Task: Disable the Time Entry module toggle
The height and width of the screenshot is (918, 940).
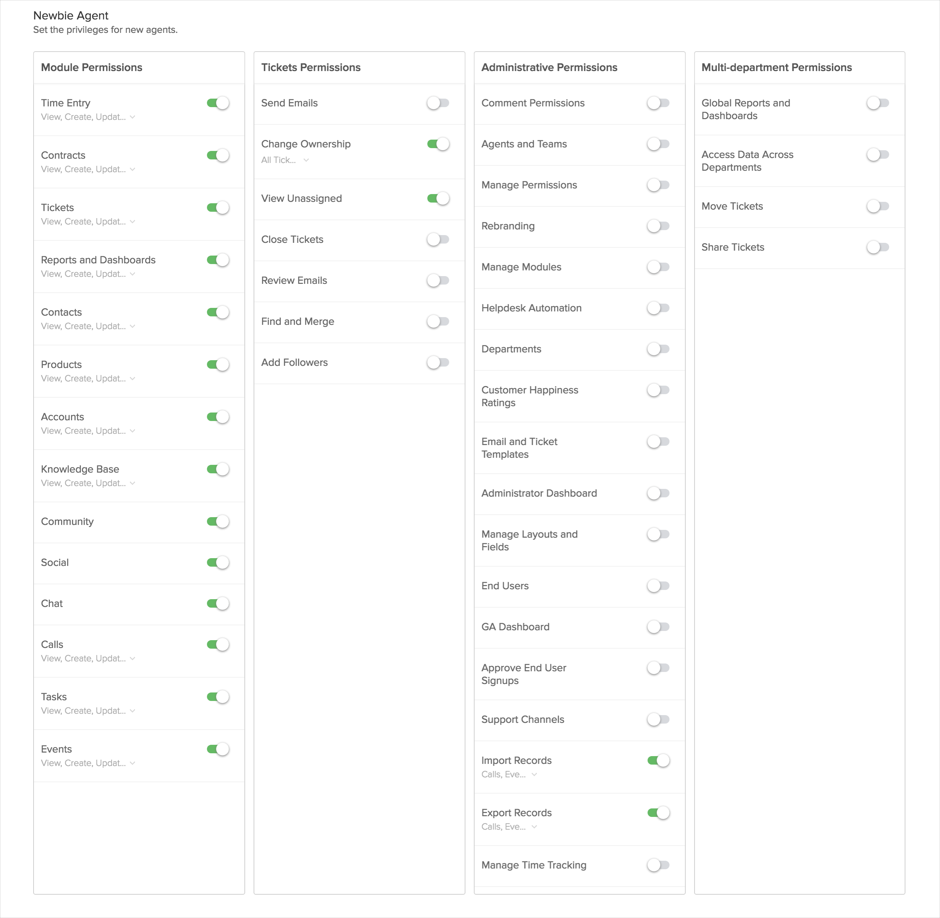Action: pos(218,103)
